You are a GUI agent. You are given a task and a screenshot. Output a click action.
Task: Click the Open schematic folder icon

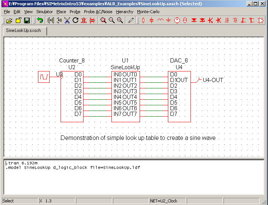(x=9, y=21)
